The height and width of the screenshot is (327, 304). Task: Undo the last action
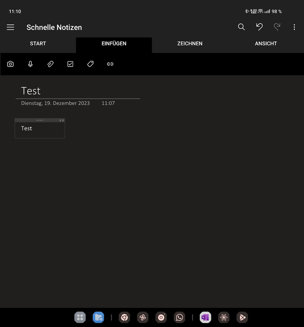pos(259,27)
